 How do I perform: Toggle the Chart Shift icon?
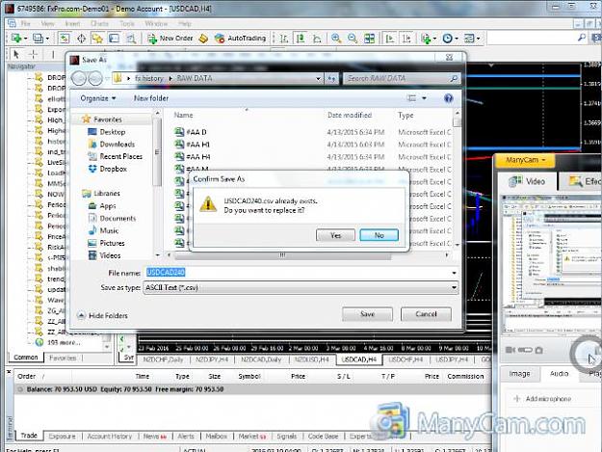pos(406,38)
